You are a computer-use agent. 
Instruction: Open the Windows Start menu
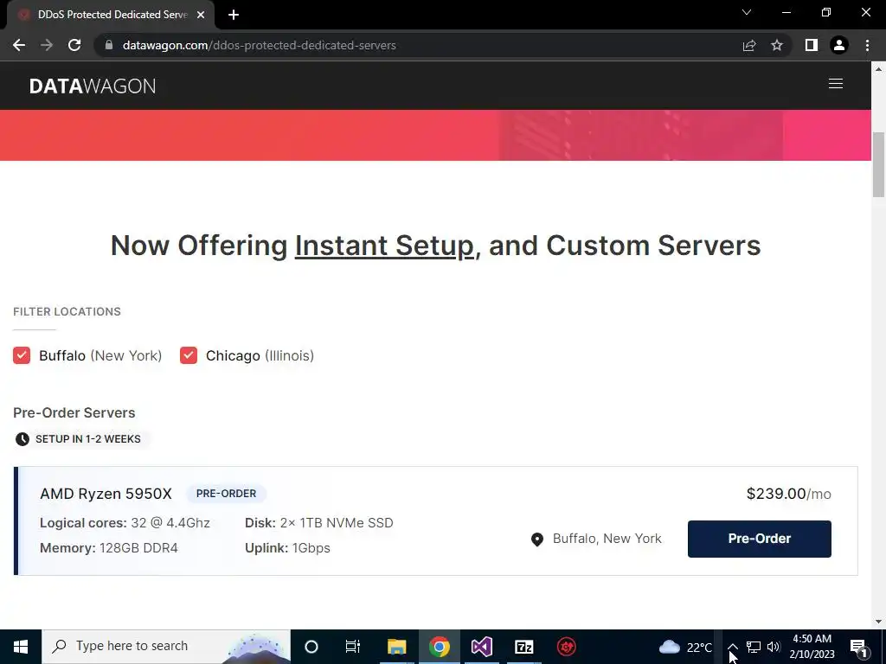click(21, 647)
